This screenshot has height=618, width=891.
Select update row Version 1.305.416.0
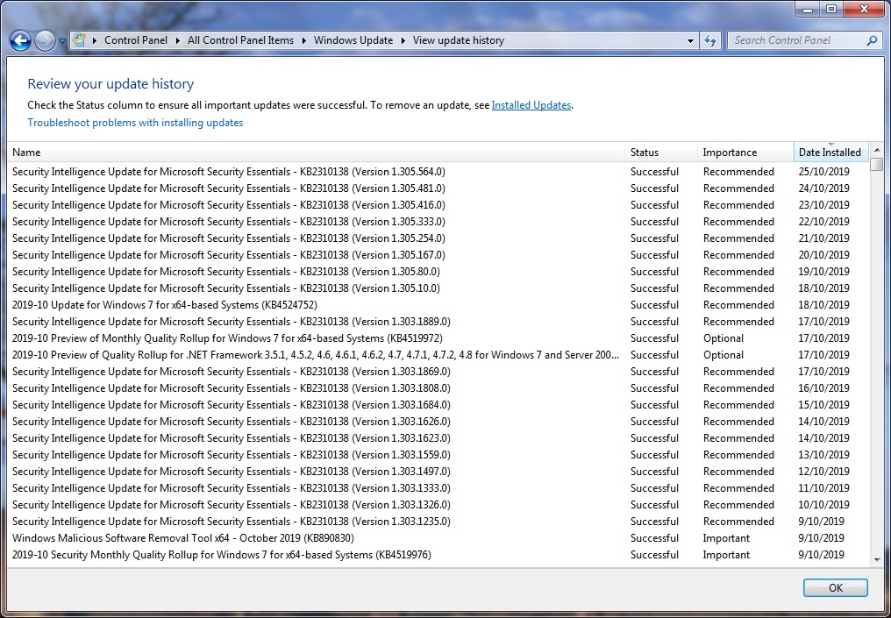[x=438, y=205]
